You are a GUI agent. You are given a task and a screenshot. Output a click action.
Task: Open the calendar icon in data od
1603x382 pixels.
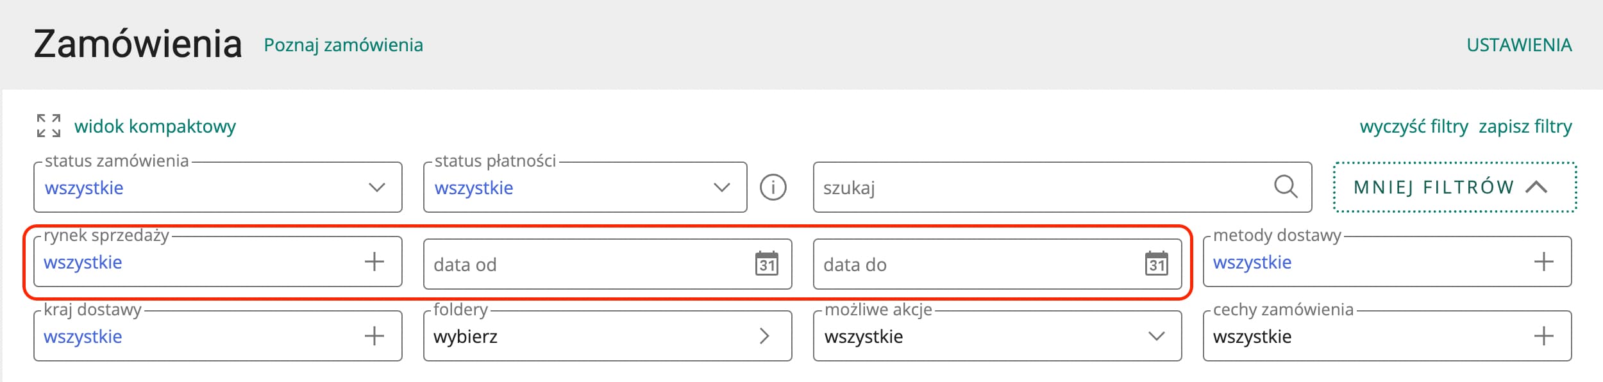pos(766,263)
